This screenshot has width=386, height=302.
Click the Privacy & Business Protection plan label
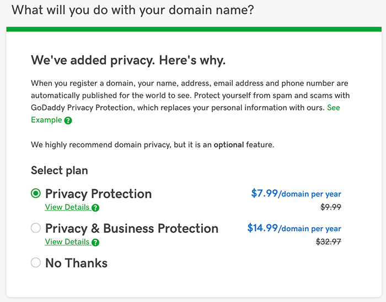[x=132, y=229]
